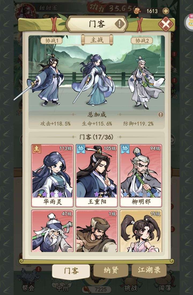Click the 协战2 slot label
This screenshot has width=193, height=295.
[x=142, y=40]
